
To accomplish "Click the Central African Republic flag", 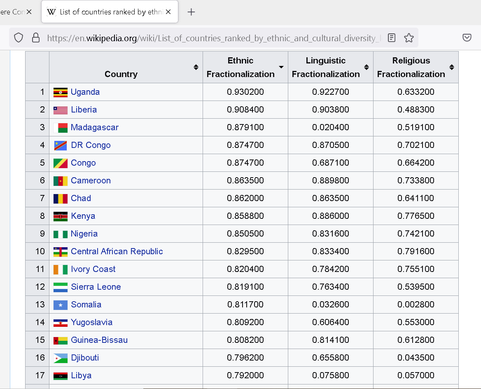I will point(61,252).
